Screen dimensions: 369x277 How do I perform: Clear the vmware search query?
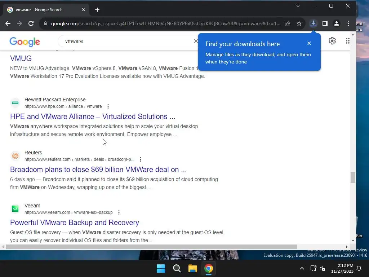pos(196,41)
